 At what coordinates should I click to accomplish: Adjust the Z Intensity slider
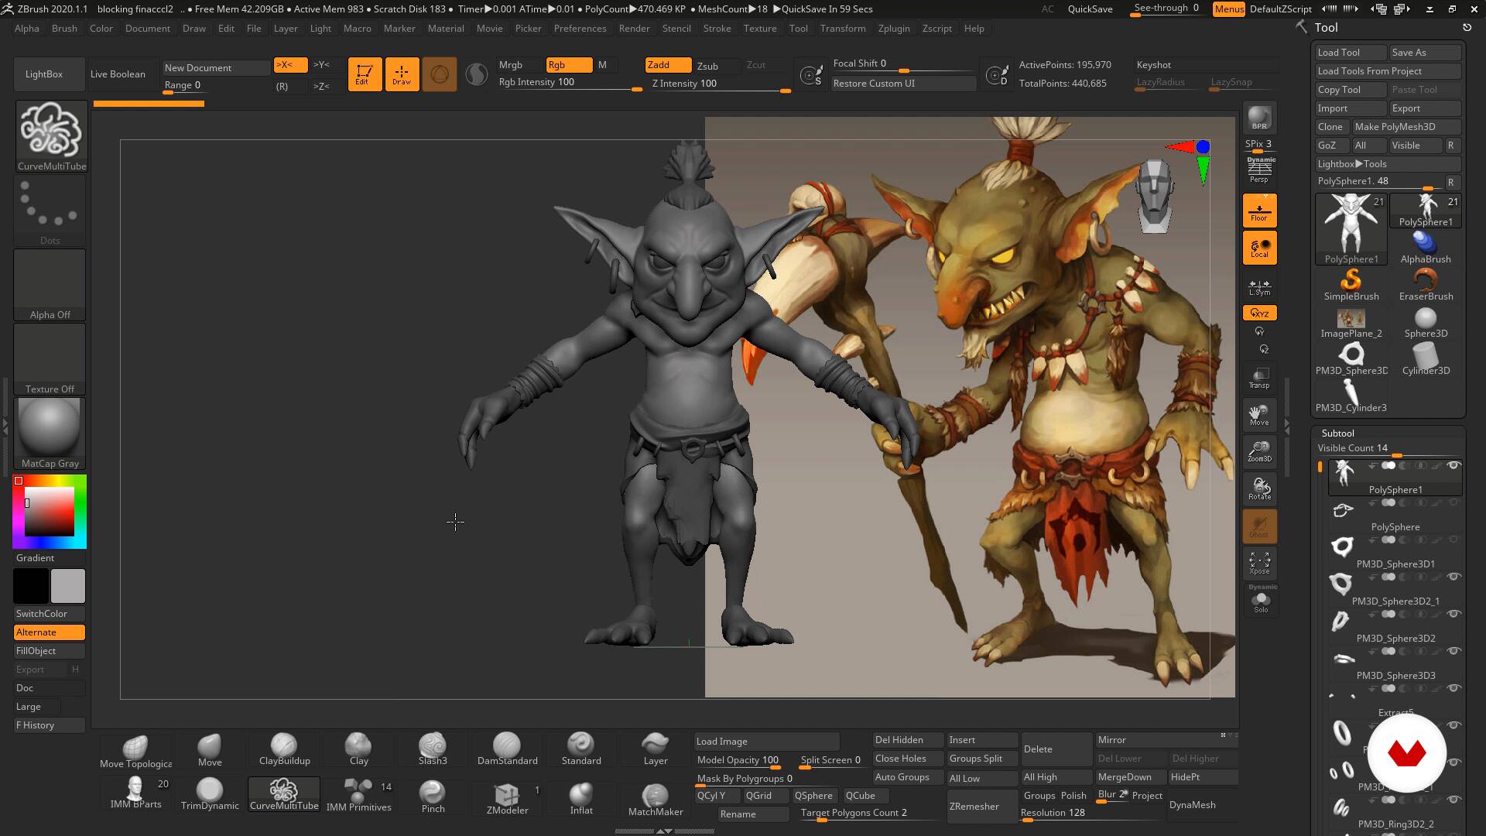[x=720, y=84]
